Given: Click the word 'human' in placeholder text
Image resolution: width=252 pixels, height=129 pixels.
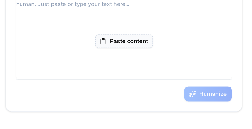Looking at the screenshot, I should (24, 4).
